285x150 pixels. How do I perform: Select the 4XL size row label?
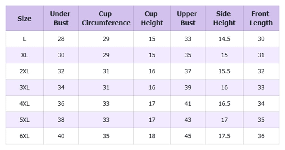point(25,104)
